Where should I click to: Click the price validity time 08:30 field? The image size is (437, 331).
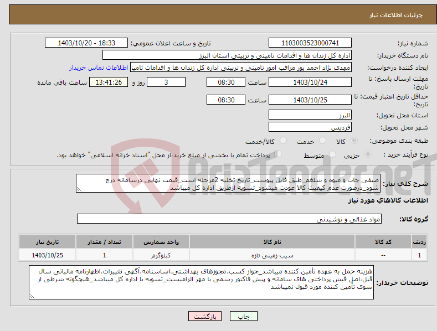point(226,100)
